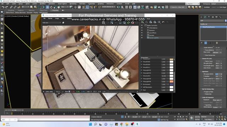Click the Auto Key button
Screen dimensions: 227x127
pyautogui.click(x=197, y=117)
